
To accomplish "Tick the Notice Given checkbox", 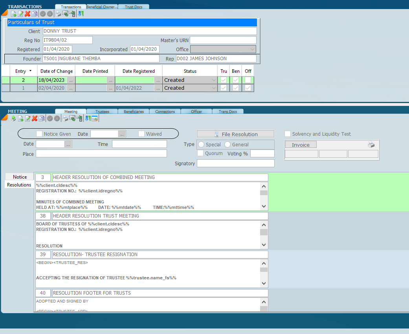I will (39, 134).
